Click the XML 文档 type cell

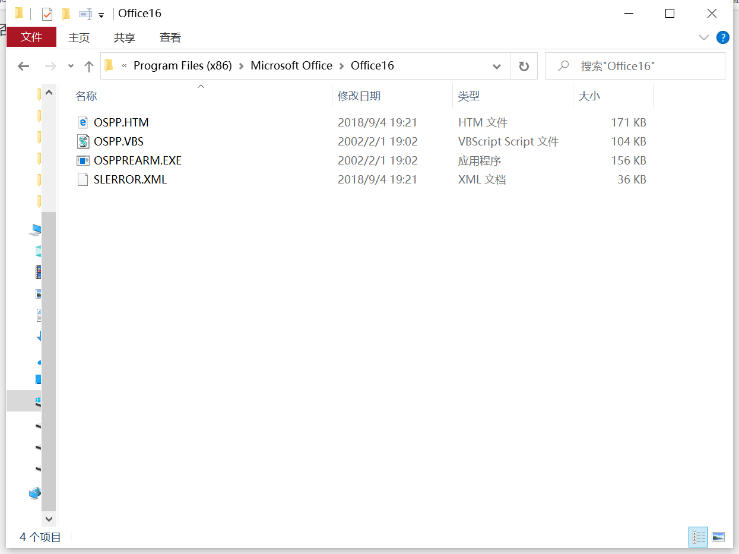482,179
